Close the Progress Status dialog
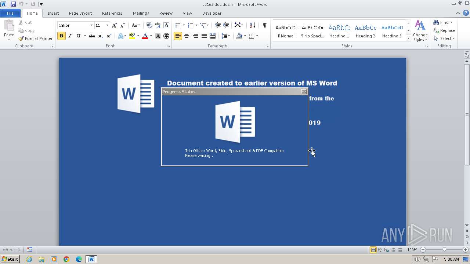The width and height of the screenshot is (470, 264). tap(304, 92)
